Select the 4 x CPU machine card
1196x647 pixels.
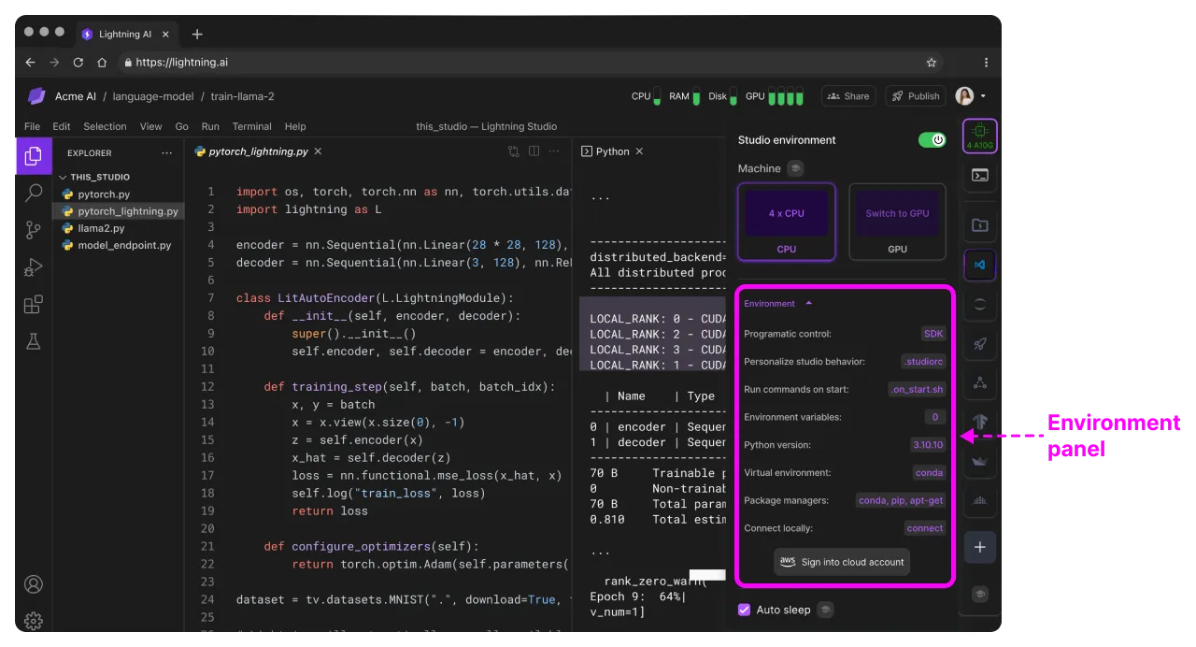point(786,222)
